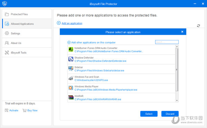
Task: Click the refresh icon at top right
Action: (x=198, y=26)
